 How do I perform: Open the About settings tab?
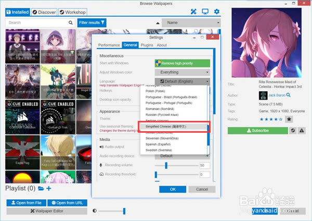pos(162,45)
